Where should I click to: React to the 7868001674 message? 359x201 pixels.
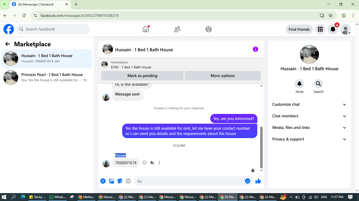[x=145, y=163]
